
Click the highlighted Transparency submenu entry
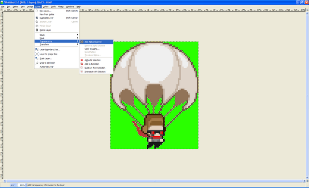click(57, 41)
